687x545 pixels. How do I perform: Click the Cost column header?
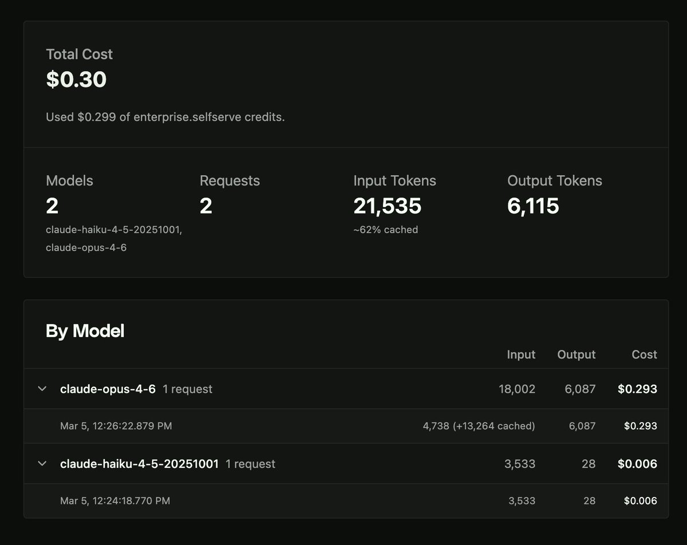pyautogui.click(x=644, y=354)
